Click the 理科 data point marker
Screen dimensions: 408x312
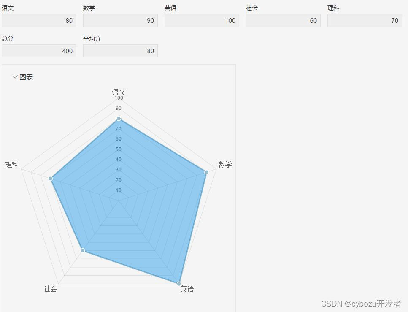click(51, 179)
